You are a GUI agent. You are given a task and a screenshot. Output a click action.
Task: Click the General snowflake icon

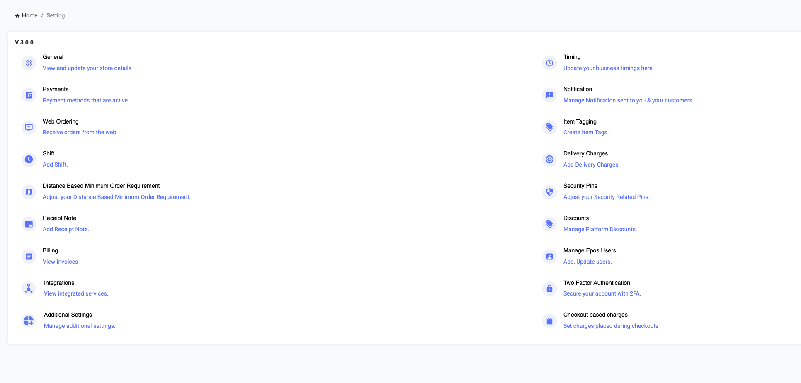[x=29, y=63]
